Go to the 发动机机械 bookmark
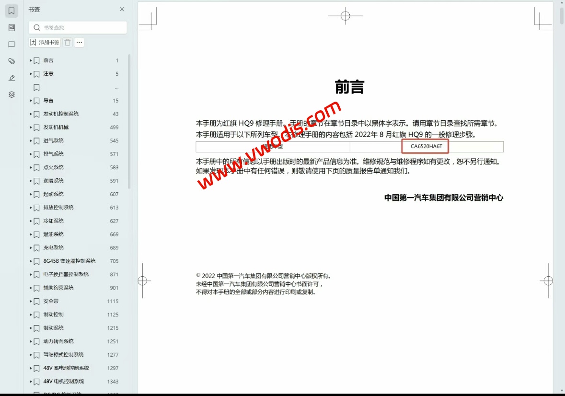The width and height of the screenshot is (565, 396). 56,127
